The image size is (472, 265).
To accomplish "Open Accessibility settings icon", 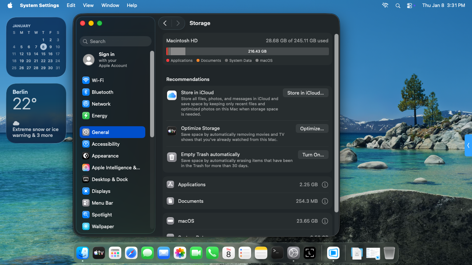I will 86,144.
